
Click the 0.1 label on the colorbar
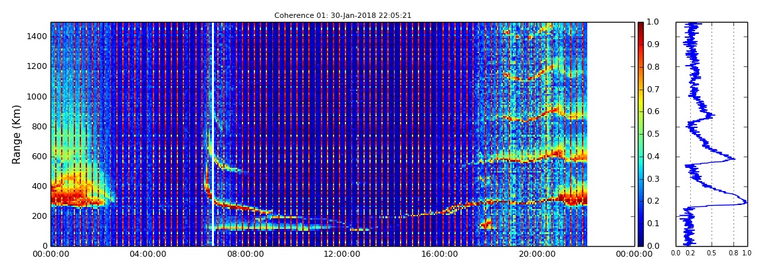tap(654, 224)
